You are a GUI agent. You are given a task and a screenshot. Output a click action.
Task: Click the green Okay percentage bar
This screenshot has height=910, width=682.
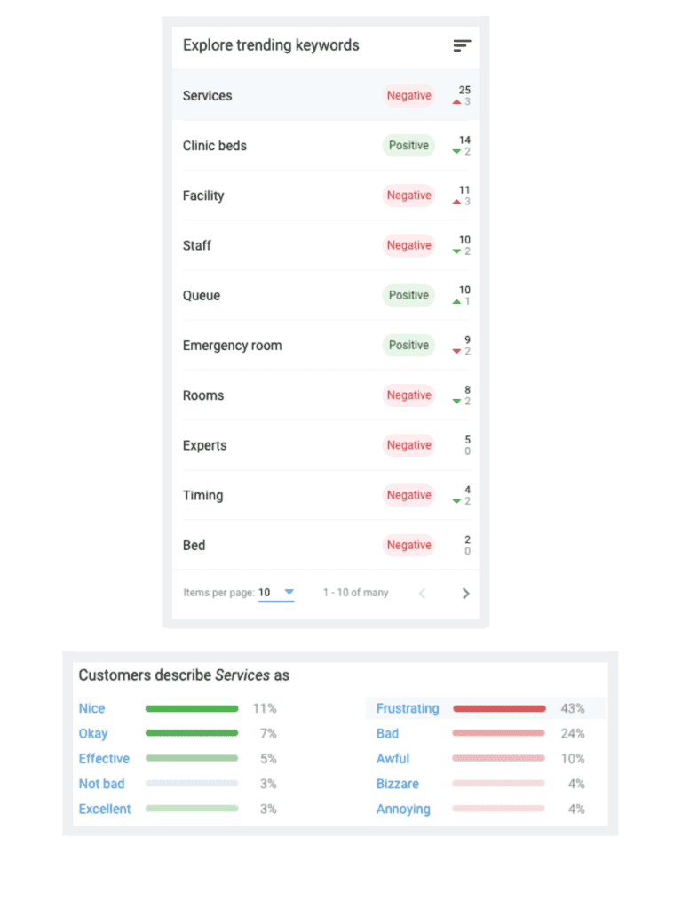pos(192,733)
